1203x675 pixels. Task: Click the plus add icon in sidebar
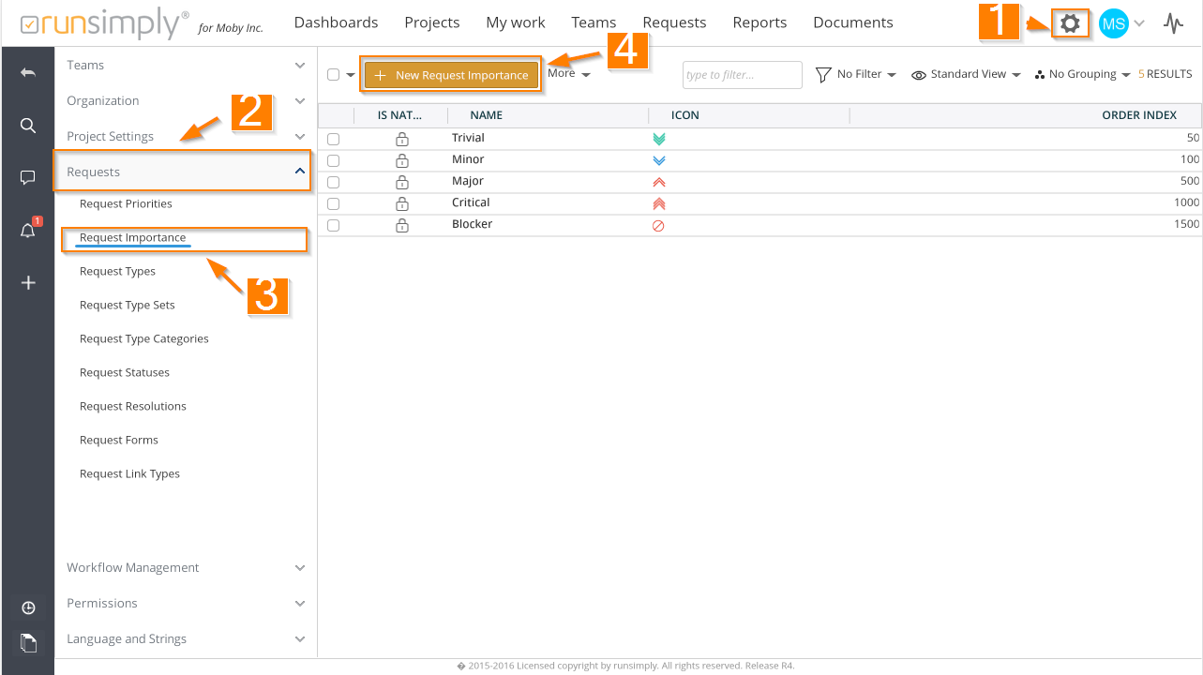(x=28, y=282)
